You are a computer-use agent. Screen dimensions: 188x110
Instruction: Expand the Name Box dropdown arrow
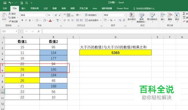(x=16, y=31)
